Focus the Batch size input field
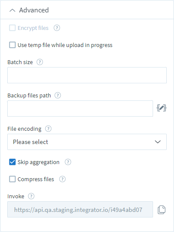 tap(87, 75)
